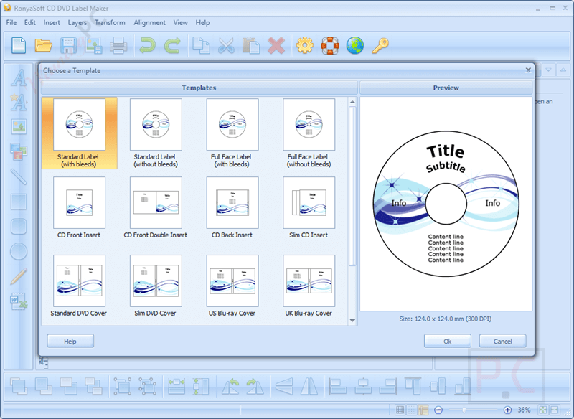Open the Edit menu
The height and width of the screenshot is (419, 574).
coord(30,23)
